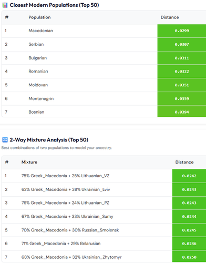Select the 76% Greek_Macedonia + 24% Lithuanian_PZ mixture
Screen dimensions: 206x263
pyautogui.click(x=104, y=203)
